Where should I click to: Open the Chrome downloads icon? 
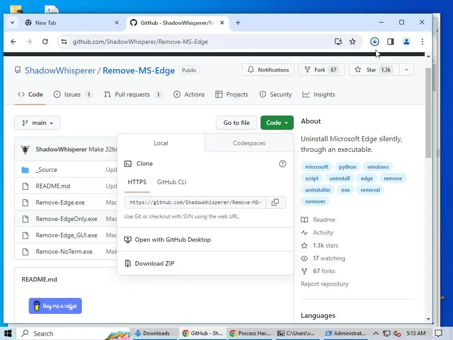click(x=375, y=42)
